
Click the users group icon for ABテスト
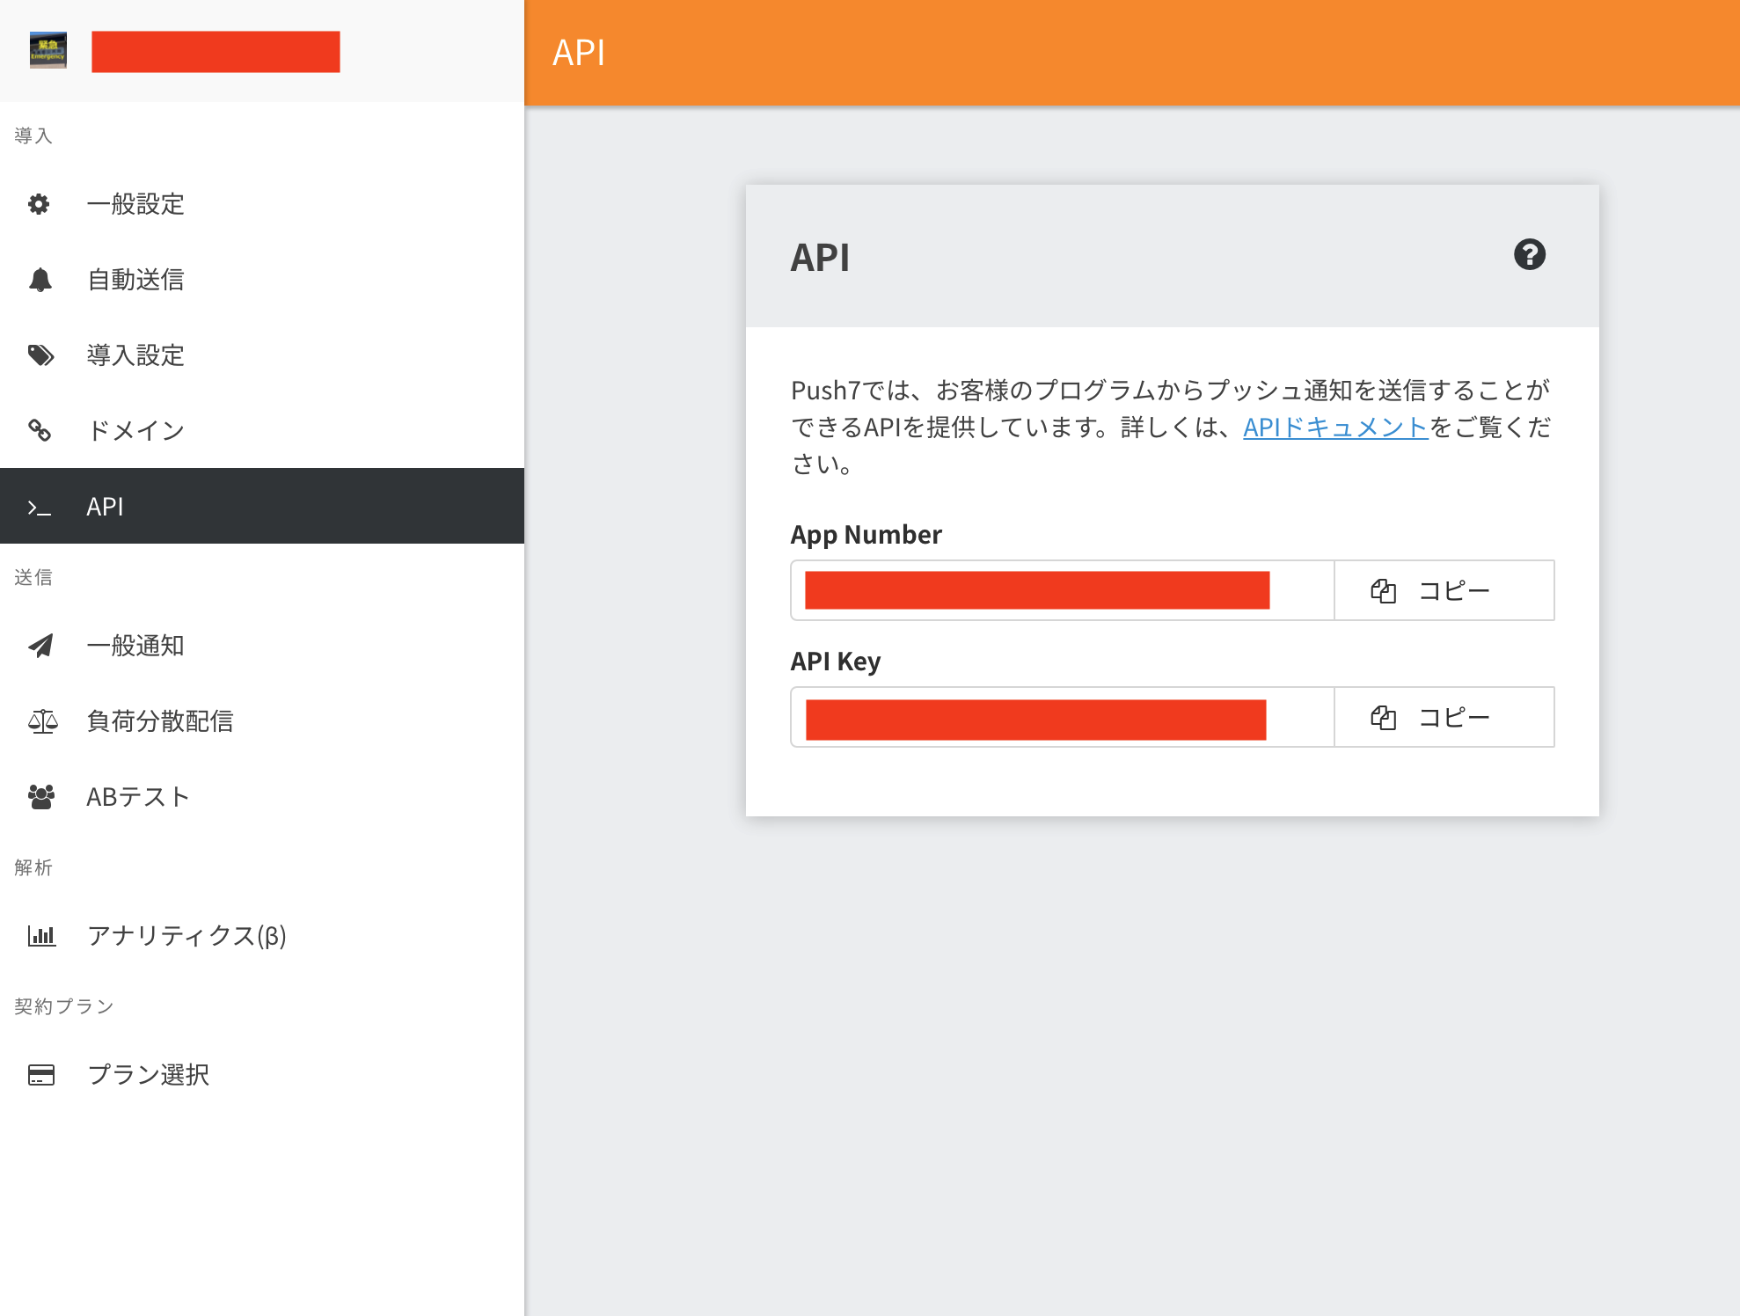point(40,797)
